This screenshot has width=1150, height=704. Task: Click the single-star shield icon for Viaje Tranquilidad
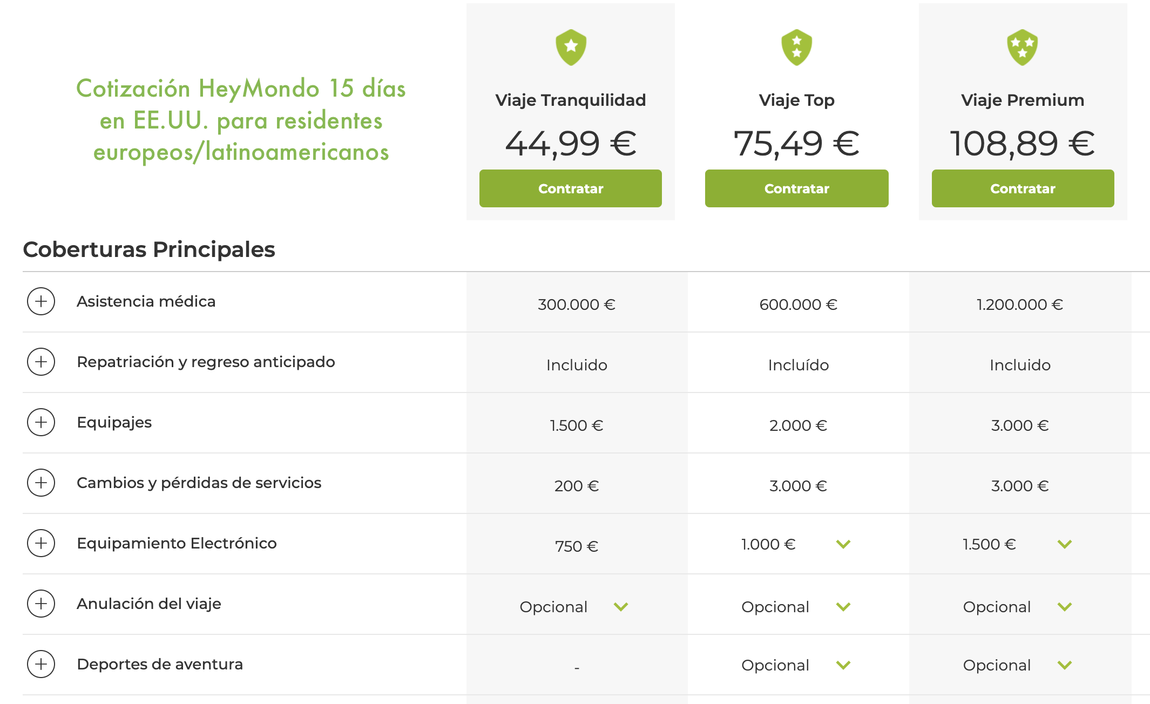coord(571,47)
